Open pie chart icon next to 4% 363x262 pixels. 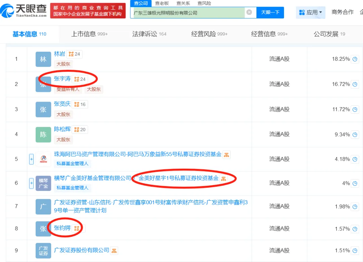point(355,184)
